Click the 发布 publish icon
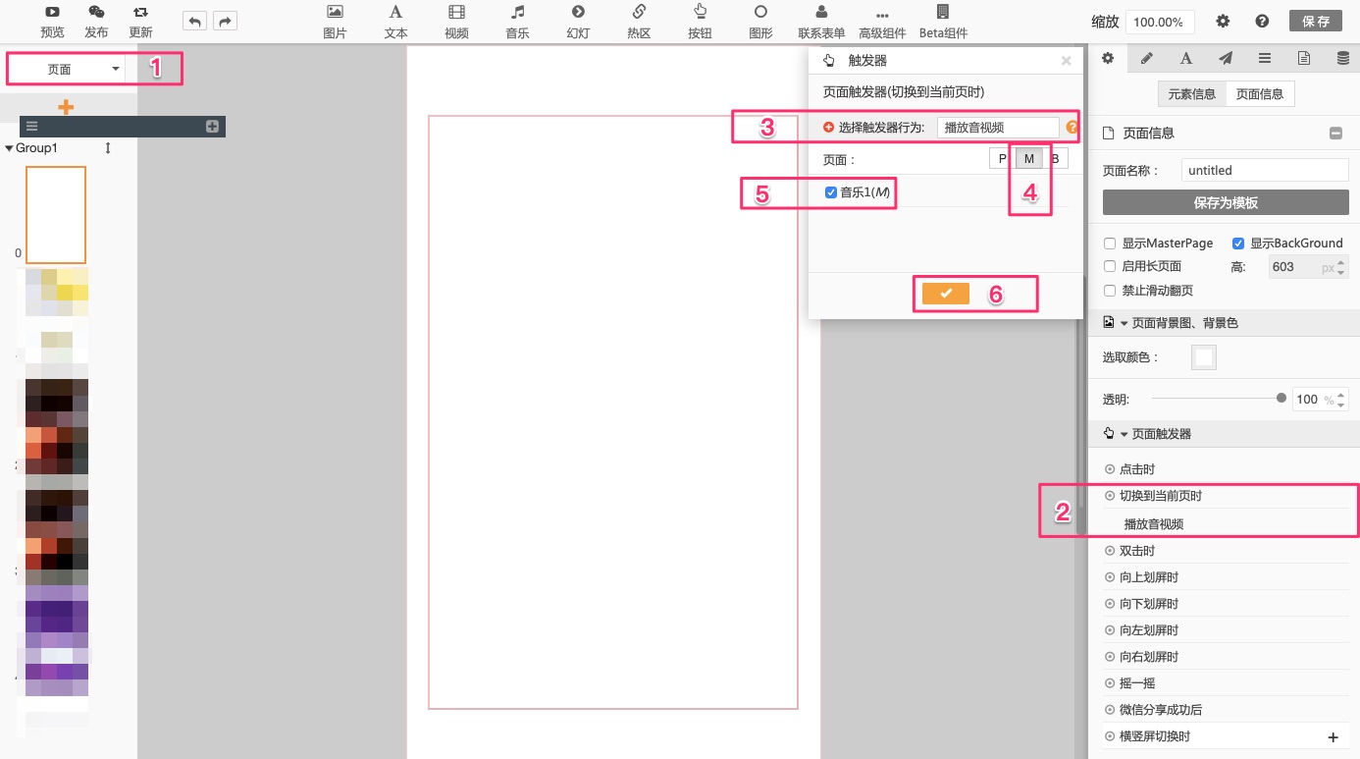Viewport: 1360px width, 759px height. pos(96,13)
